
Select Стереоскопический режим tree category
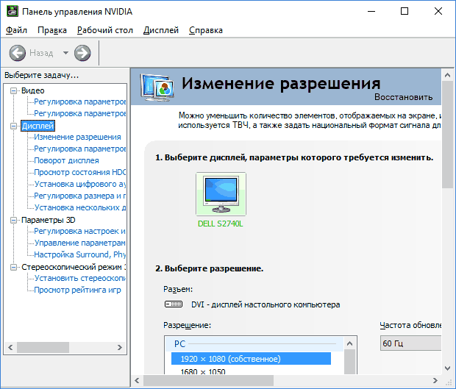point(74,267)
